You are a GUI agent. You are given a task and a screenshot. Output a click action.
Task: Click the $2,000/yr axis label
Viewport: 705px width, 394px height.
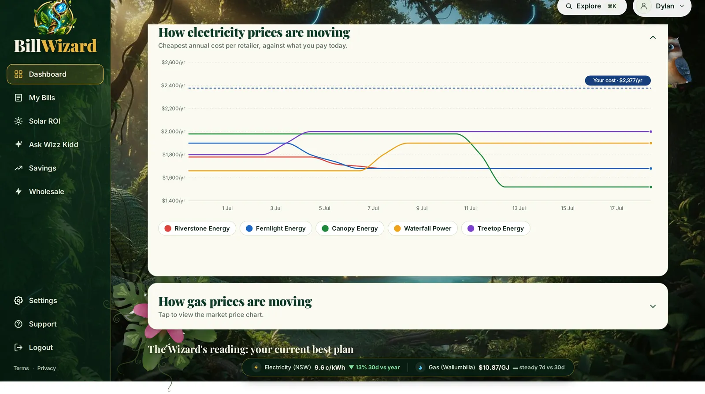click(173, 132)
